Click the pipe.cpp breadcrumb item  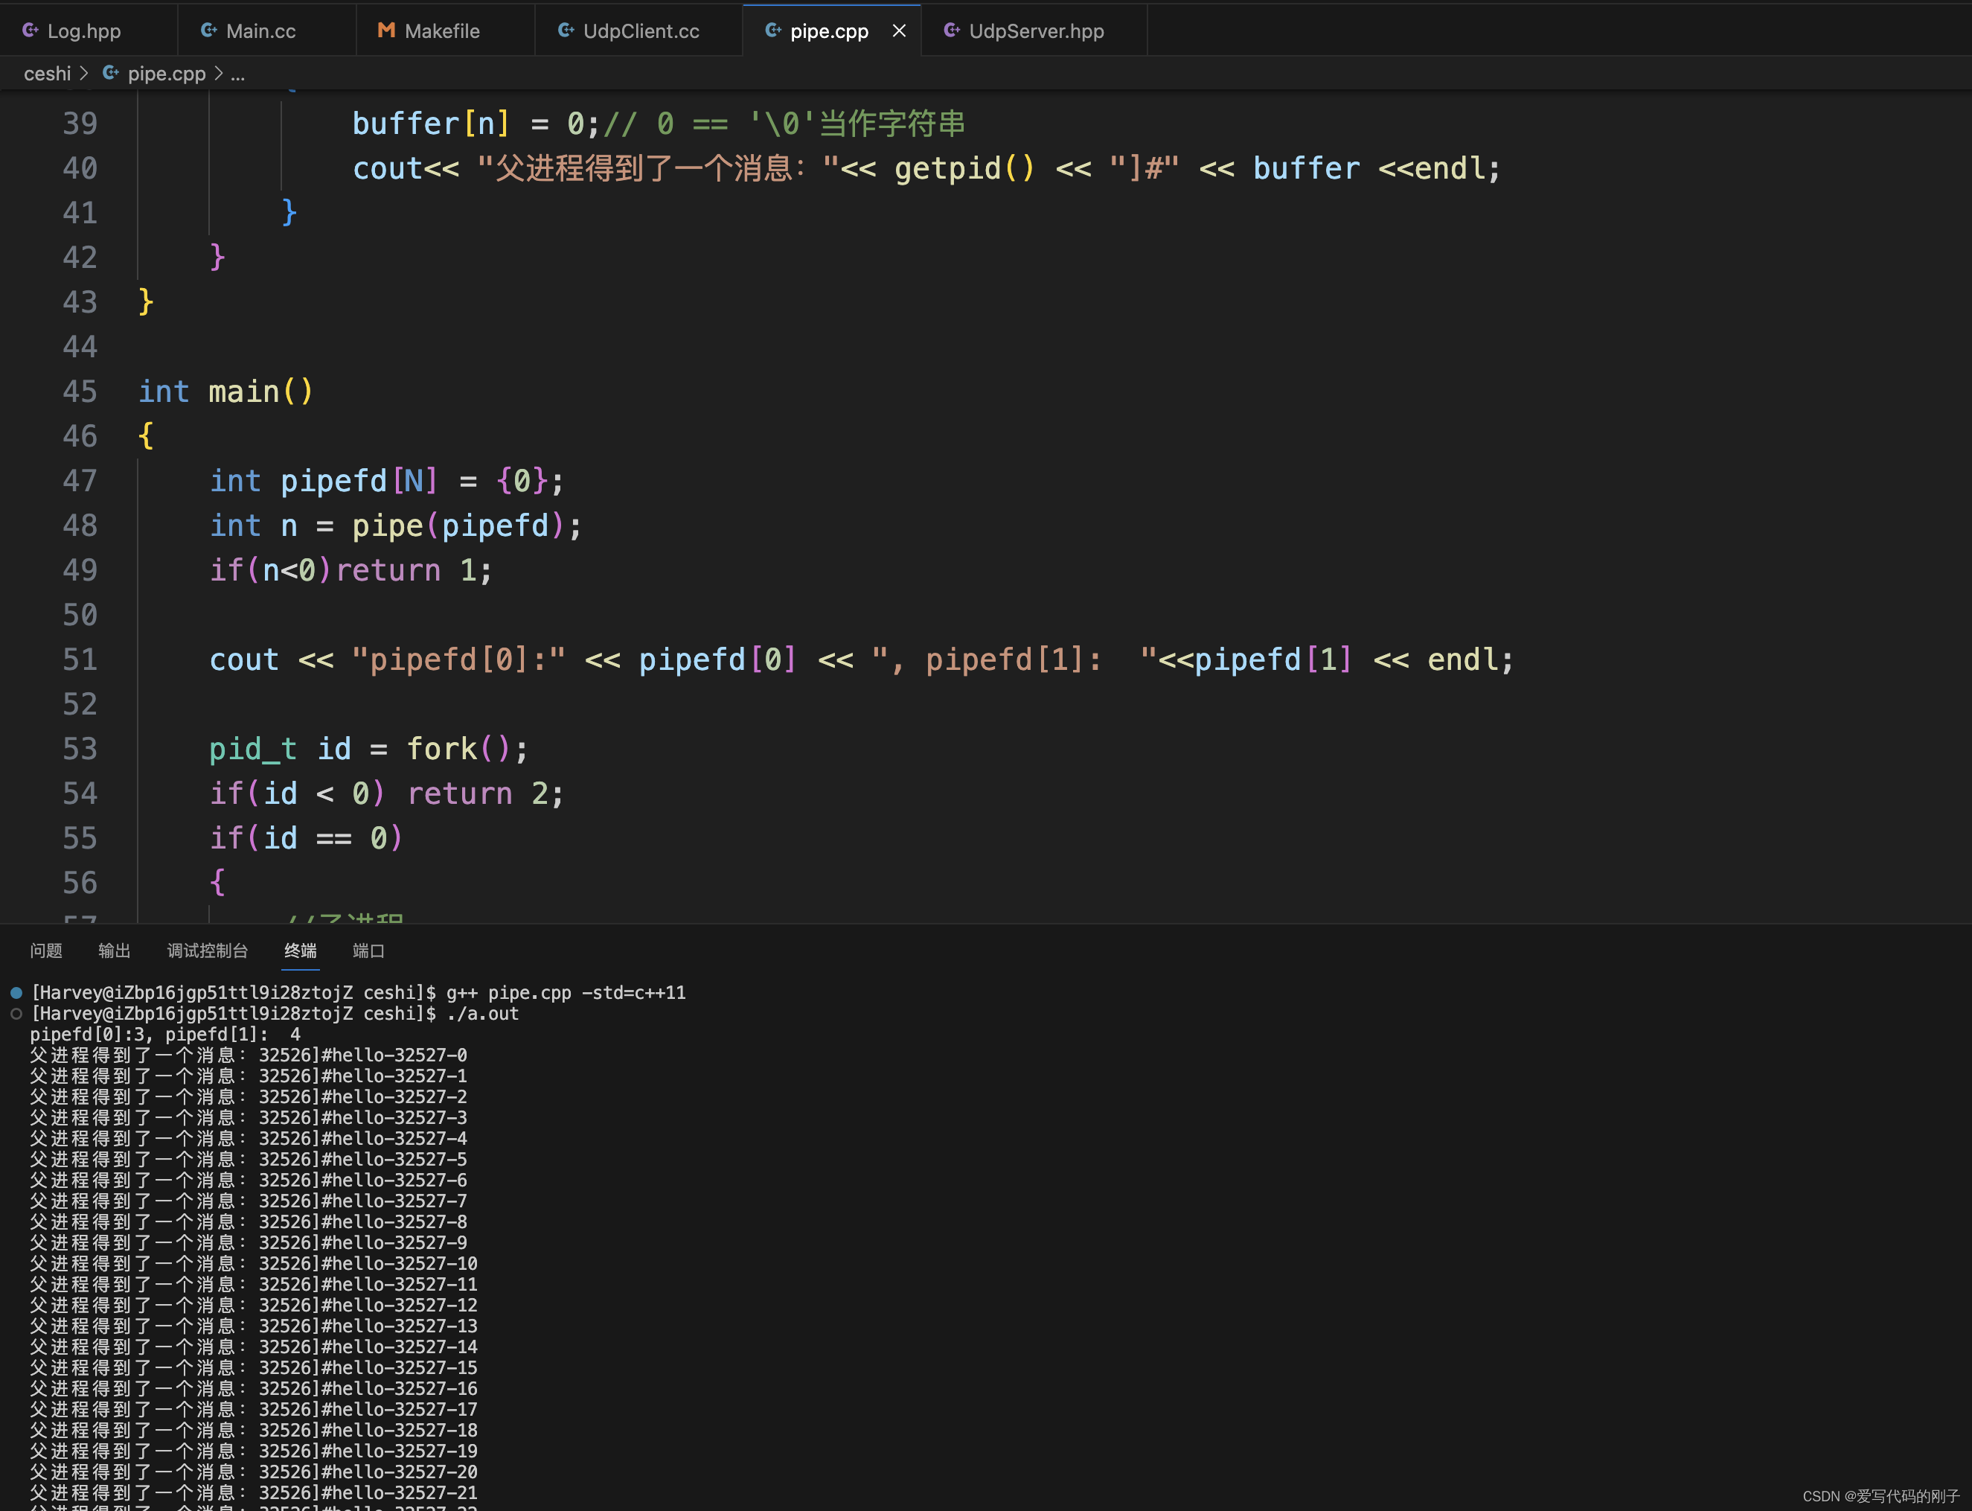(x=167, y=74)
